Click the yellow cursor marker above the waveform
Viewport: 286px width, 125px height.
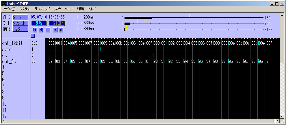[33, 36]
